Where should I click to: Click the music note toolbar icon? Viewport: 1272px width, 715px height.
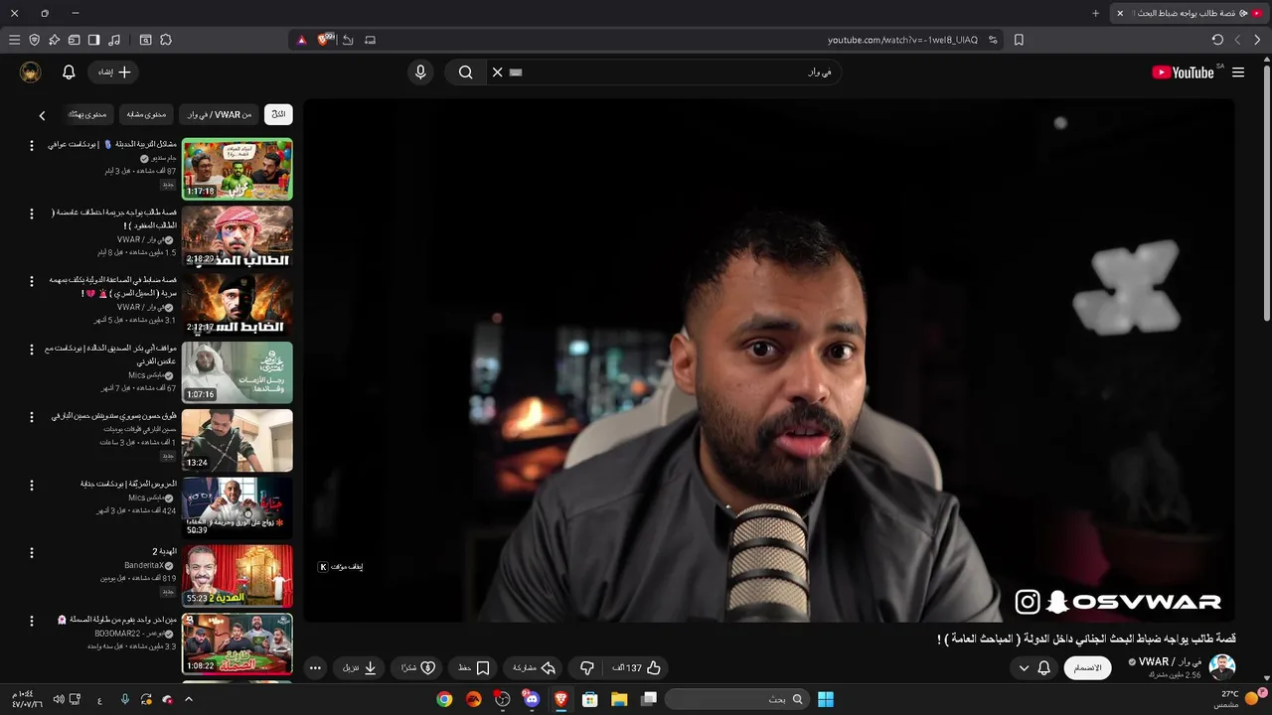tap(114, 40)
